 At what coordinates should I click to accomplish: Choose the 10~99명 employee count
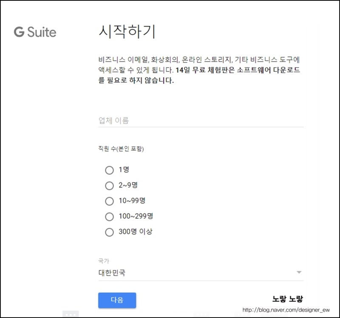click(109, 201)
